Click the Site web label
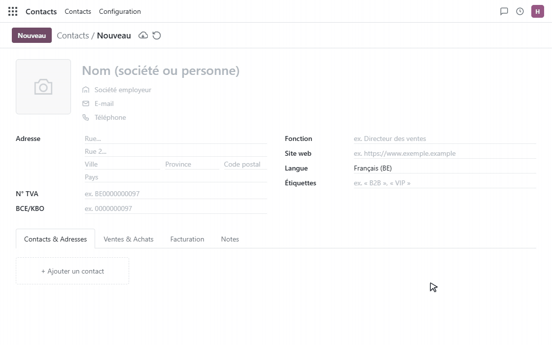Image resolution: width=552 pixels, height=345 pixels. pyautogui.click(x=298, y=153)
